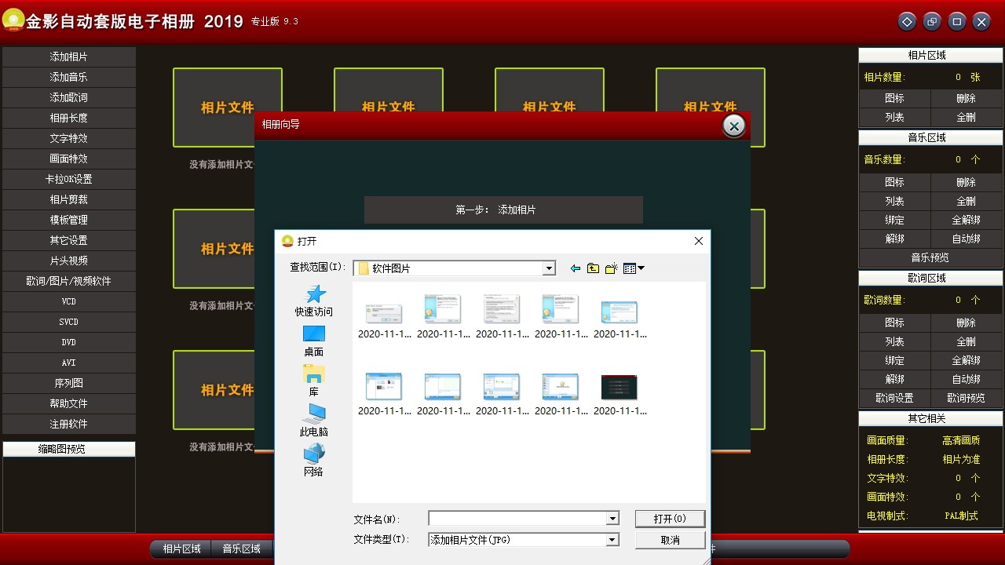Choose SVCD output in the left menu
The width and height of the screenshot is (1005, 565).
coord(69,322)
